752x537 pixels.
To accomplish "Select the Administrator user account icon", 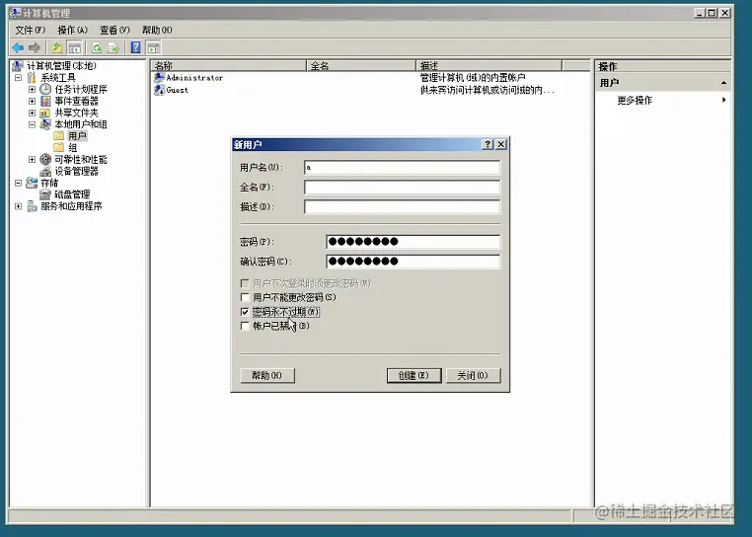I will (x=159, y=77).
